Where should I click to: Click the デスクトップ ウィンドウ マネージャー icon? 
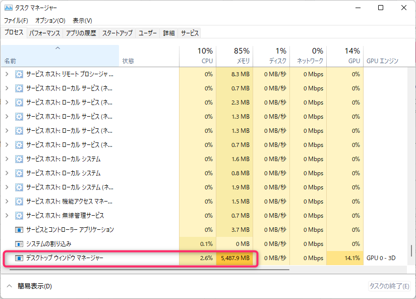pos(19,258)
